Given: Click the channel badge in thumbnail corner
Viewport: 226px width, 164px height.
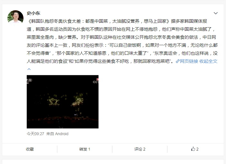Looking at the screenshot, I should tap(29, 81).
